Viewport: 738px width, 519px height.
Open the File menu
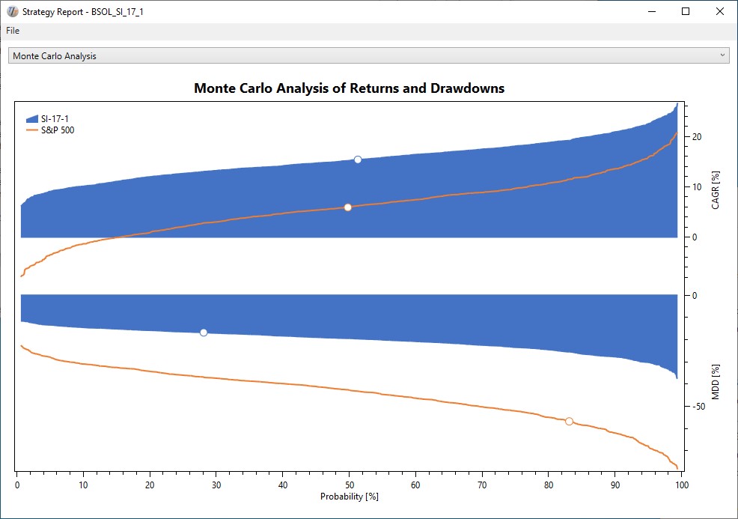pos(13,31)
